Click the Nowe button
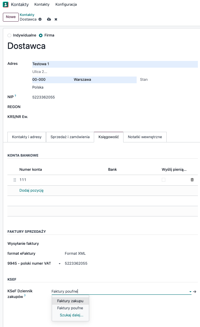This screenshot has width=200, height=327. (x=11, y=17)
